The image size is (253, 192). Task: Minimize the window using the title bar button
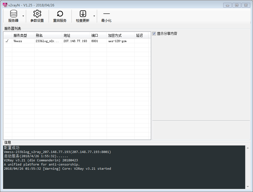[227, 5]
